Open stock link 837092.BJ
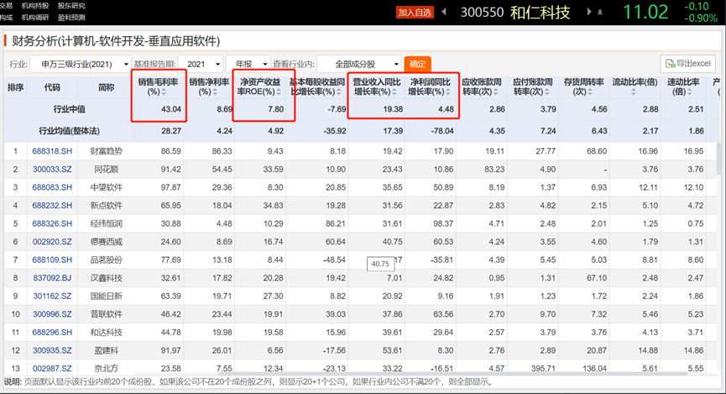The width and height of the screenshot is (726, 394). tap(52, 278)
